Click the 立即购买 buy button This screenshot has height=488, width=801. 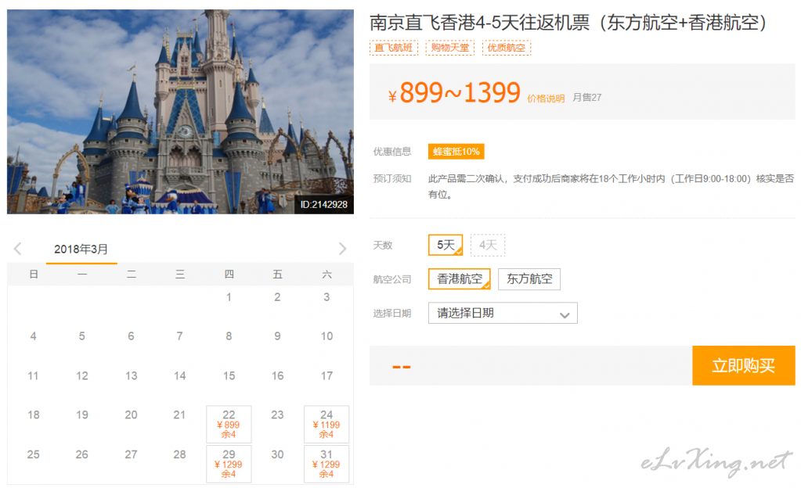point(744,365)
